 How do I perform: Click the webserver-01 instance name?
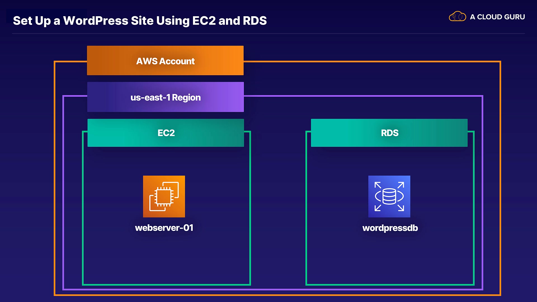pos(164,228)
